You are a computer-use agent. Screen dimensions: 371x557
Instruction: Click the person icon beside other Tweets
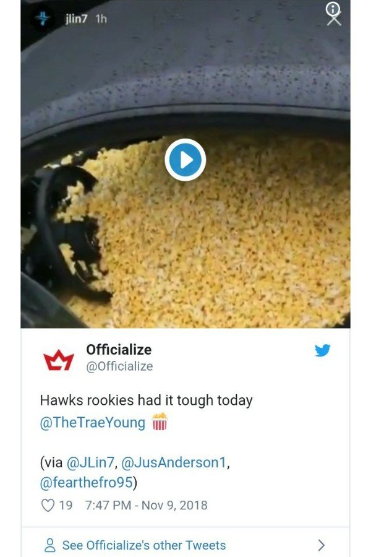click(x=50, y=545)
